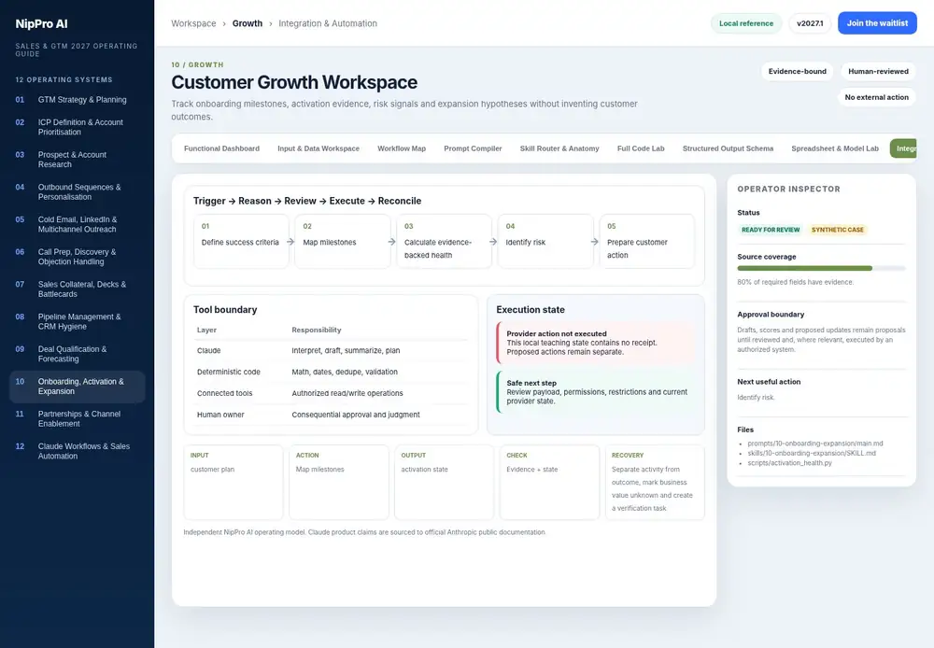Open Deal Qualification & Forecasting
934x648 pixels.
coord(77,354)
